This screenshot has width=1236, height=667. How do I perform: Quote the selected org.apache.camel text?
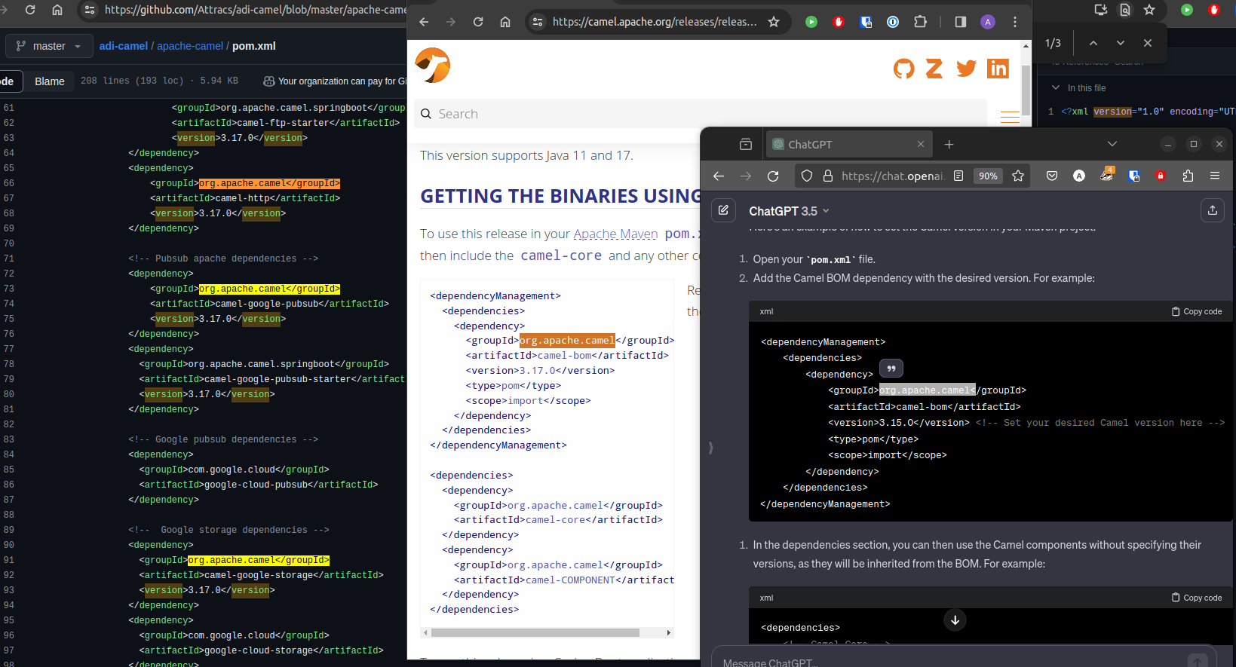coord(891,369)
